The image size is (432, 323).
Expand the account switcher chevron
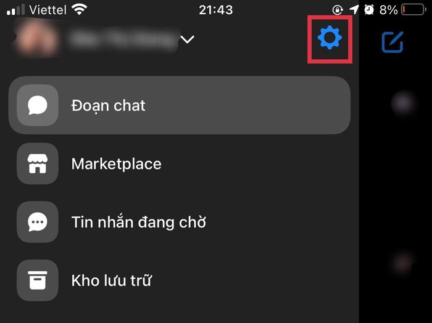pos(188,39)
